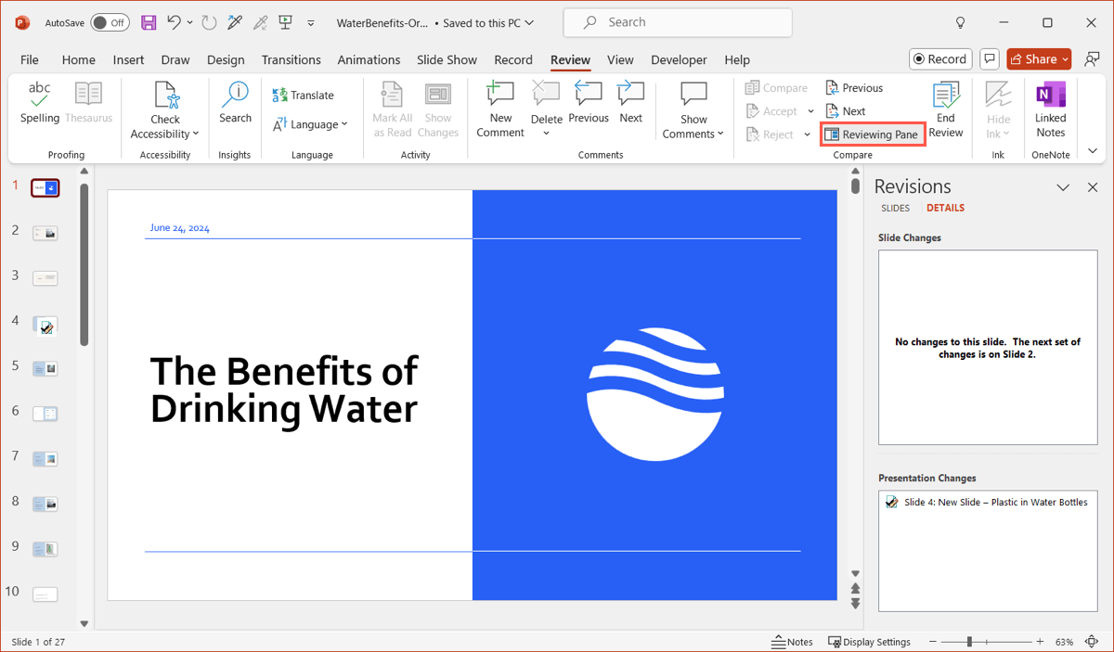
Task: Go to Next change in Compare group
Action: [845, 111]
